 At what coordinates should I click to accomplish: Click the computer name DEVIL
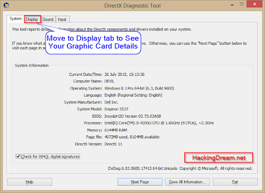pyautogui.click(x=109, y=81)
